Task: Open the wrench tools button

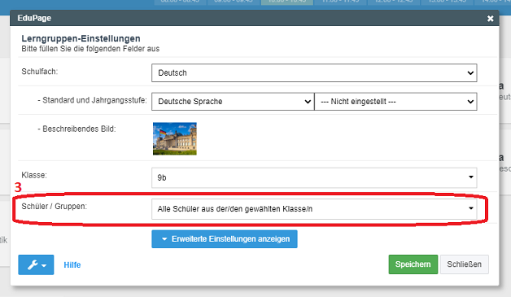Action: click(x=36, y=264)
